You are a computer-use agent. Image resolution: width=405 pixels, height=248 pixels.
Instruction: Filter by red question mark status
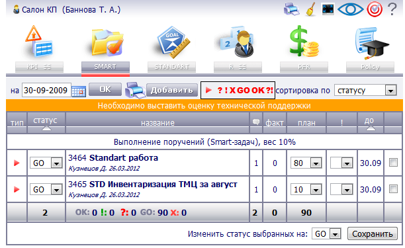click(220, 91)
